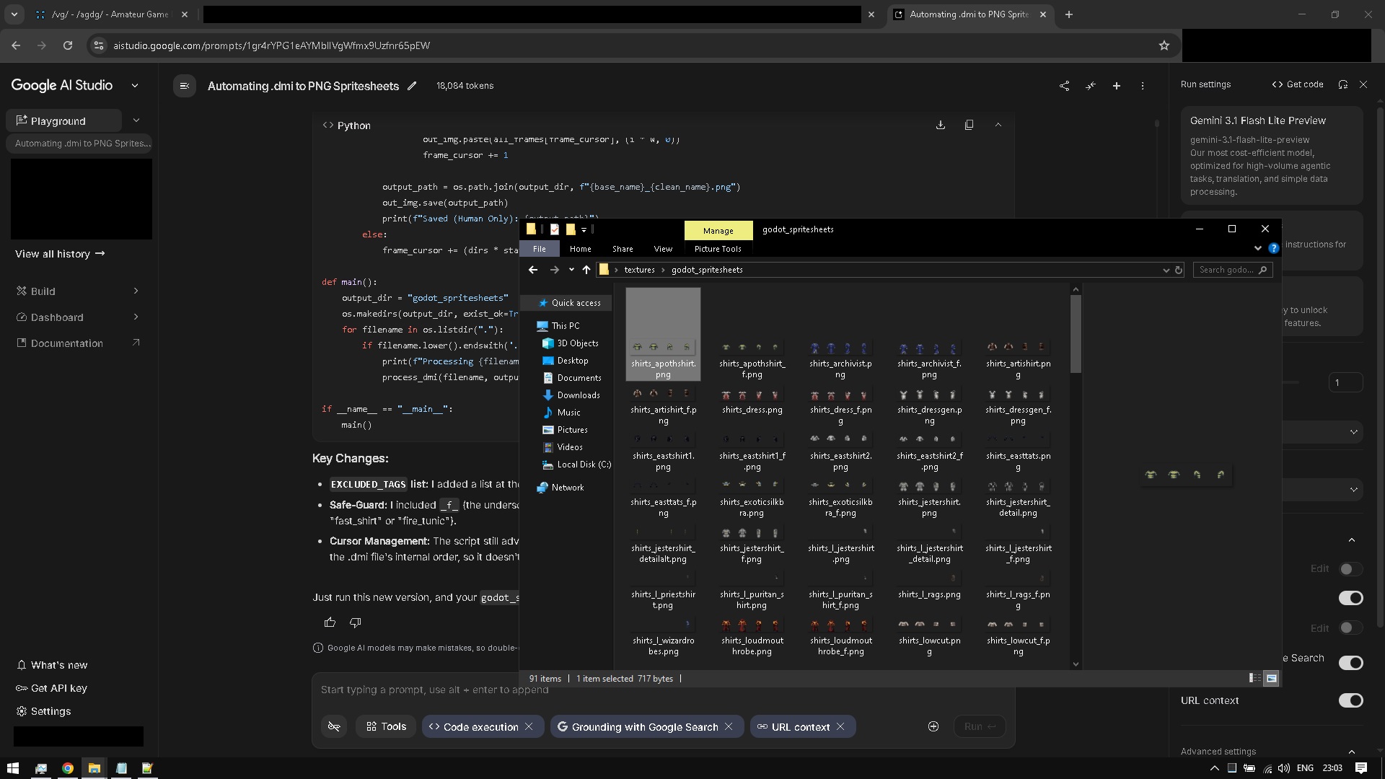Edit the prompt title pencil icon
The height and width of the screenshot is (779, 1385).
[x=412, y=86]
